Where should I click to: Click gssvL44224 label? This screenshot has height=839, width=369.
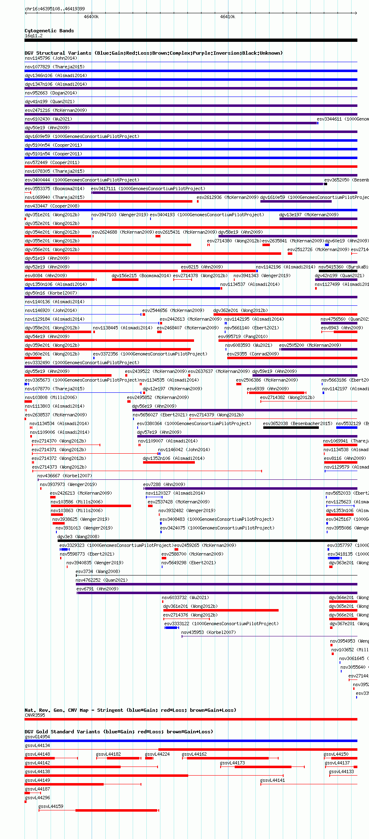[158, 754]
